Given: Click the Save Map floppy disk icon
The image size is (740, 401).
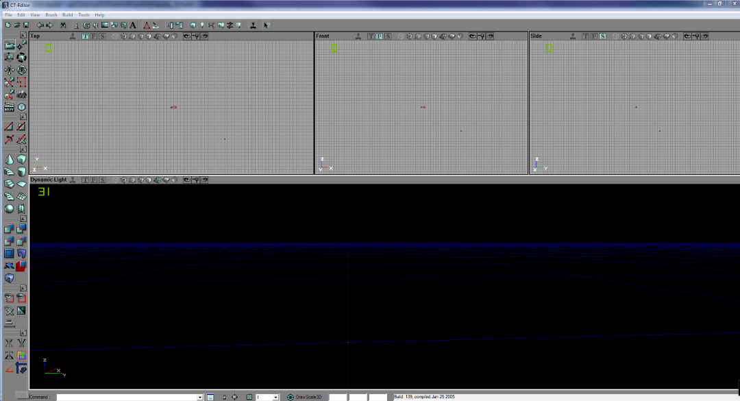Looking at the screenshot, I should tap(25, 25).
